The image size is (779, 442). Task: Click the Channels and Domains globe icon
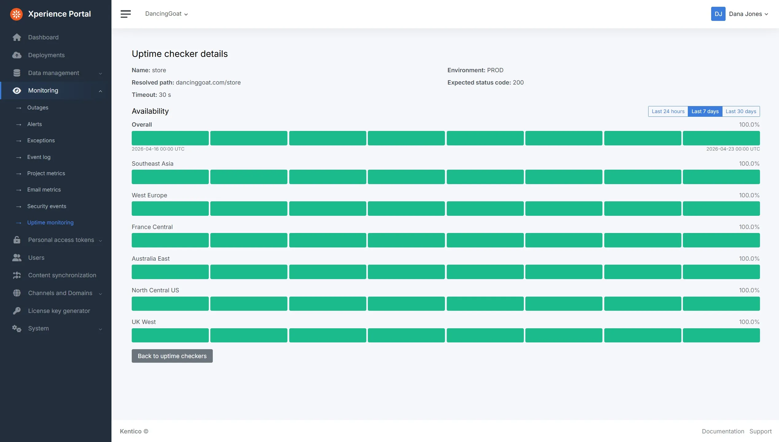coord(17,293)
